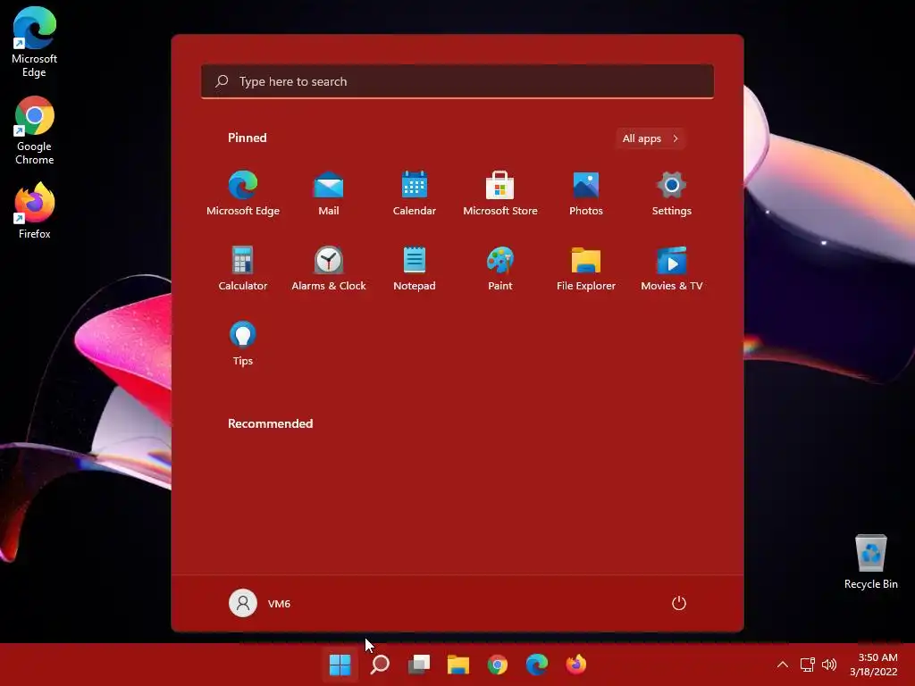
Task: Click the Pinned section heading
Action: click(247, 138)
